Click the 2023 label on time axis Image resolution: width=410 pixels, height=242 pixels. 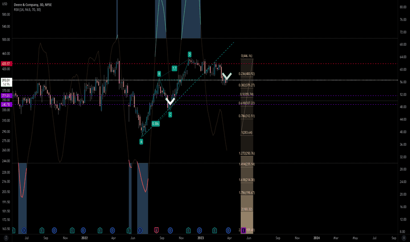click(x=201, y=238)
